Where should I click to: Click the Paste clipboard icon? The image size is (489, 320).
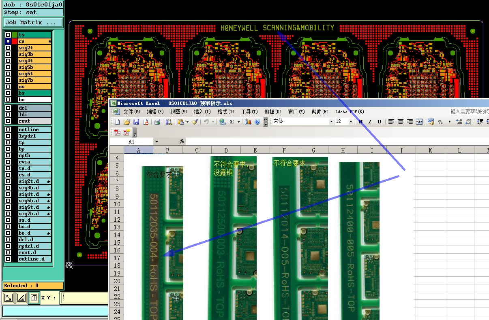(181, 122)
